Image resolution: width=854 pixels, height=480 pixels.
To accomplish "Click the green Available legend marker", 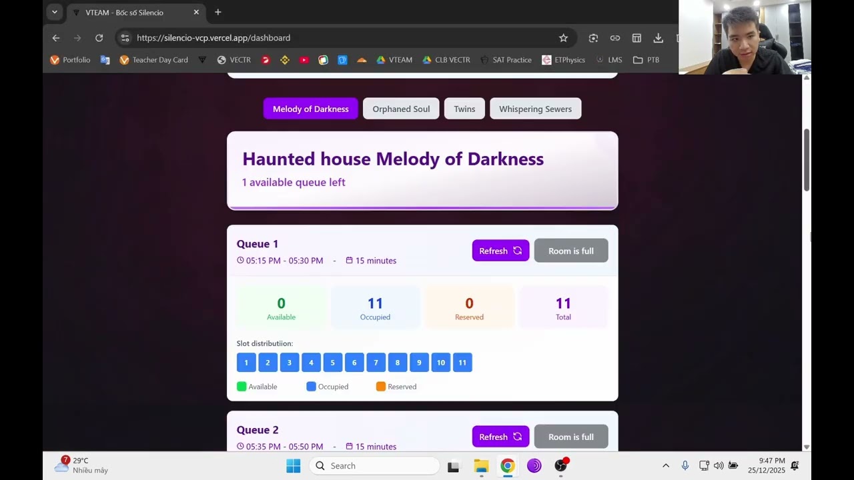I will pyautogui.click(x=241, y=386).
